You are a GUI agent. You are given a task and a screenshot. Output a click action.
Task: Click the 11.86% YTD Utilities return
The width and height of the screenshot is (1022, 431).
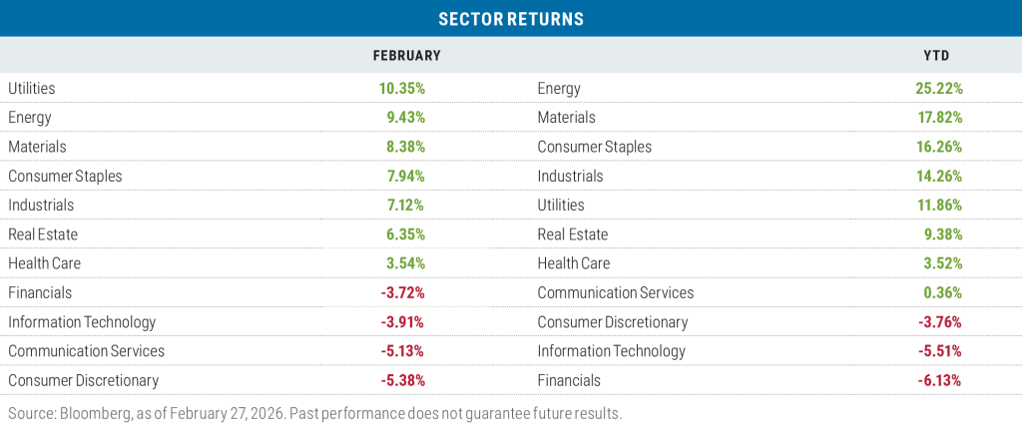point(939,205)
